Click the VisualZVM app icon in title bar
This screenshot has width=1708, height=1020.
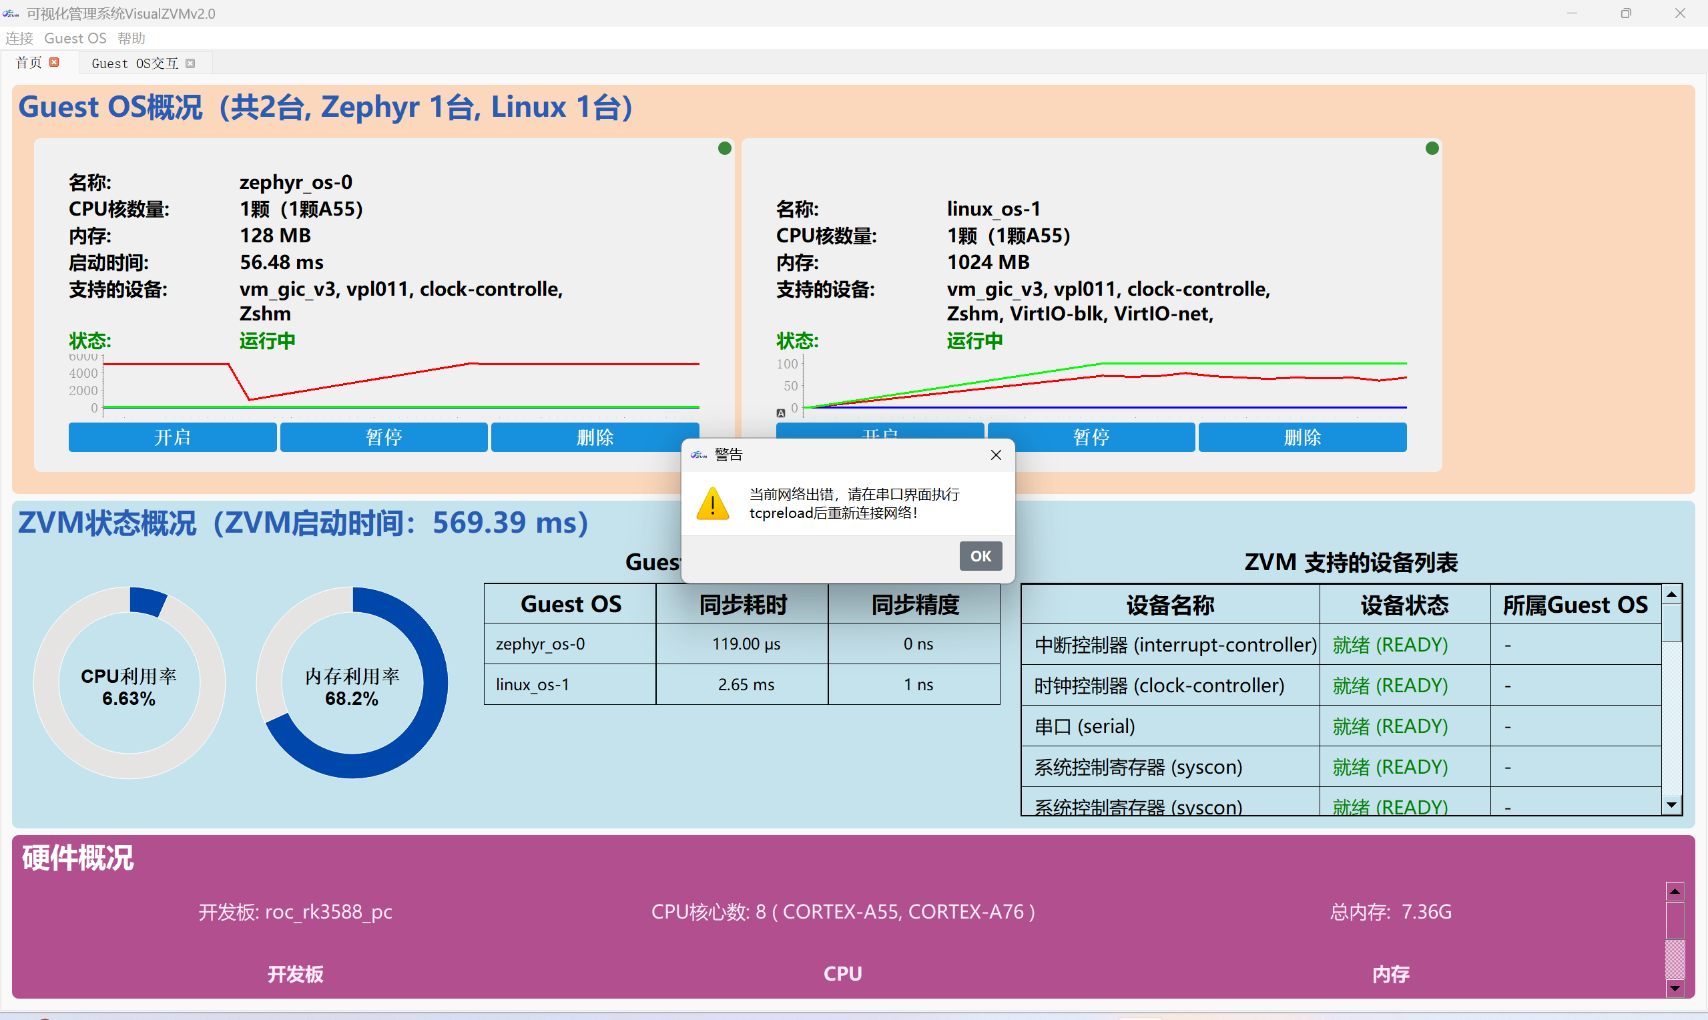pyautogui.click(x=11, y=13)
